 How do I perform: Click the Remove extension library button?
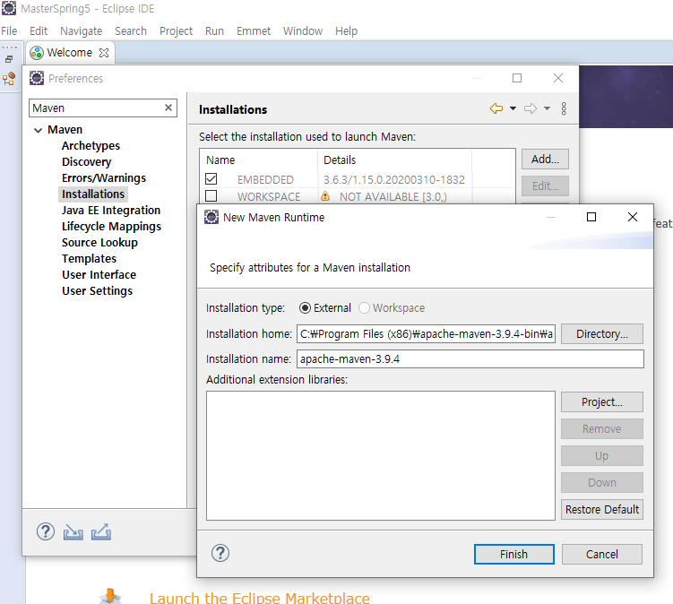[x=601, y=429]
